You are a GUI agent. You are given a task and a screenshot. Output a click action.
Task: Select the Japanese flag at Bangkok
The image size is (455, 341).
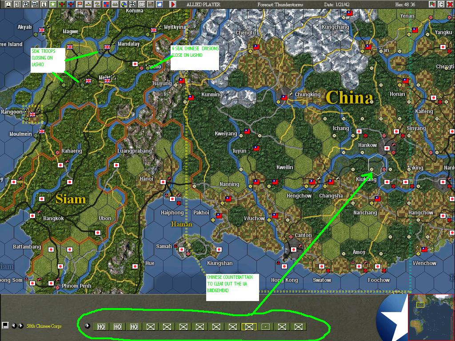pyautogui.click(x=32, y=216)
